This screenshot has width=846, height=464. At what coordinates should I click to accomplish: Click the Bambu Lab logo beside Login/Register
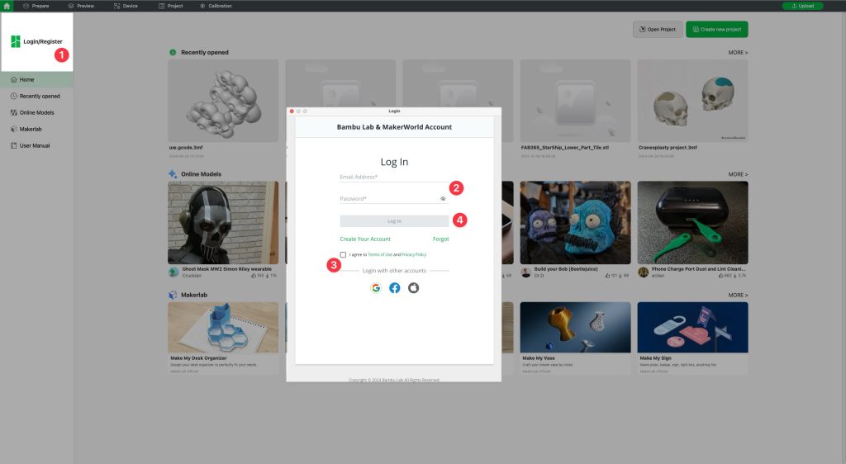16,41
